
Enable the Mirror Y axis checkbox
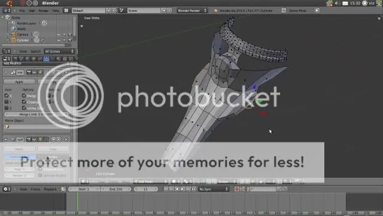[x=7, y=102]
